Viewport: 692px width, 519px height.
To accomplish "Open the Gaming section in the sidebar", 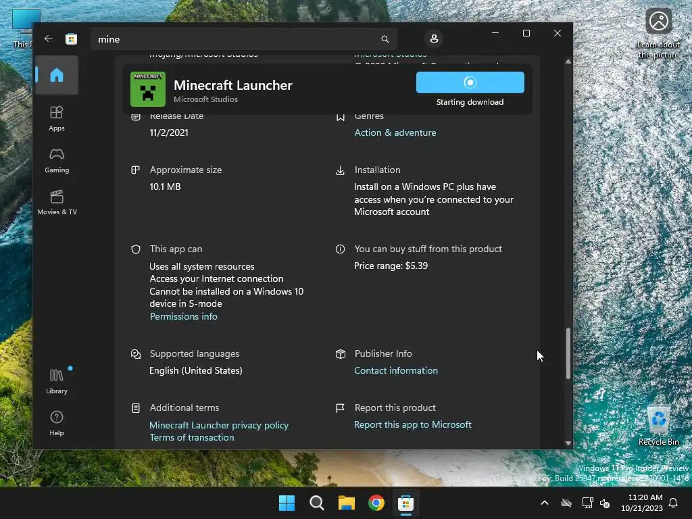I will point(57,161).
